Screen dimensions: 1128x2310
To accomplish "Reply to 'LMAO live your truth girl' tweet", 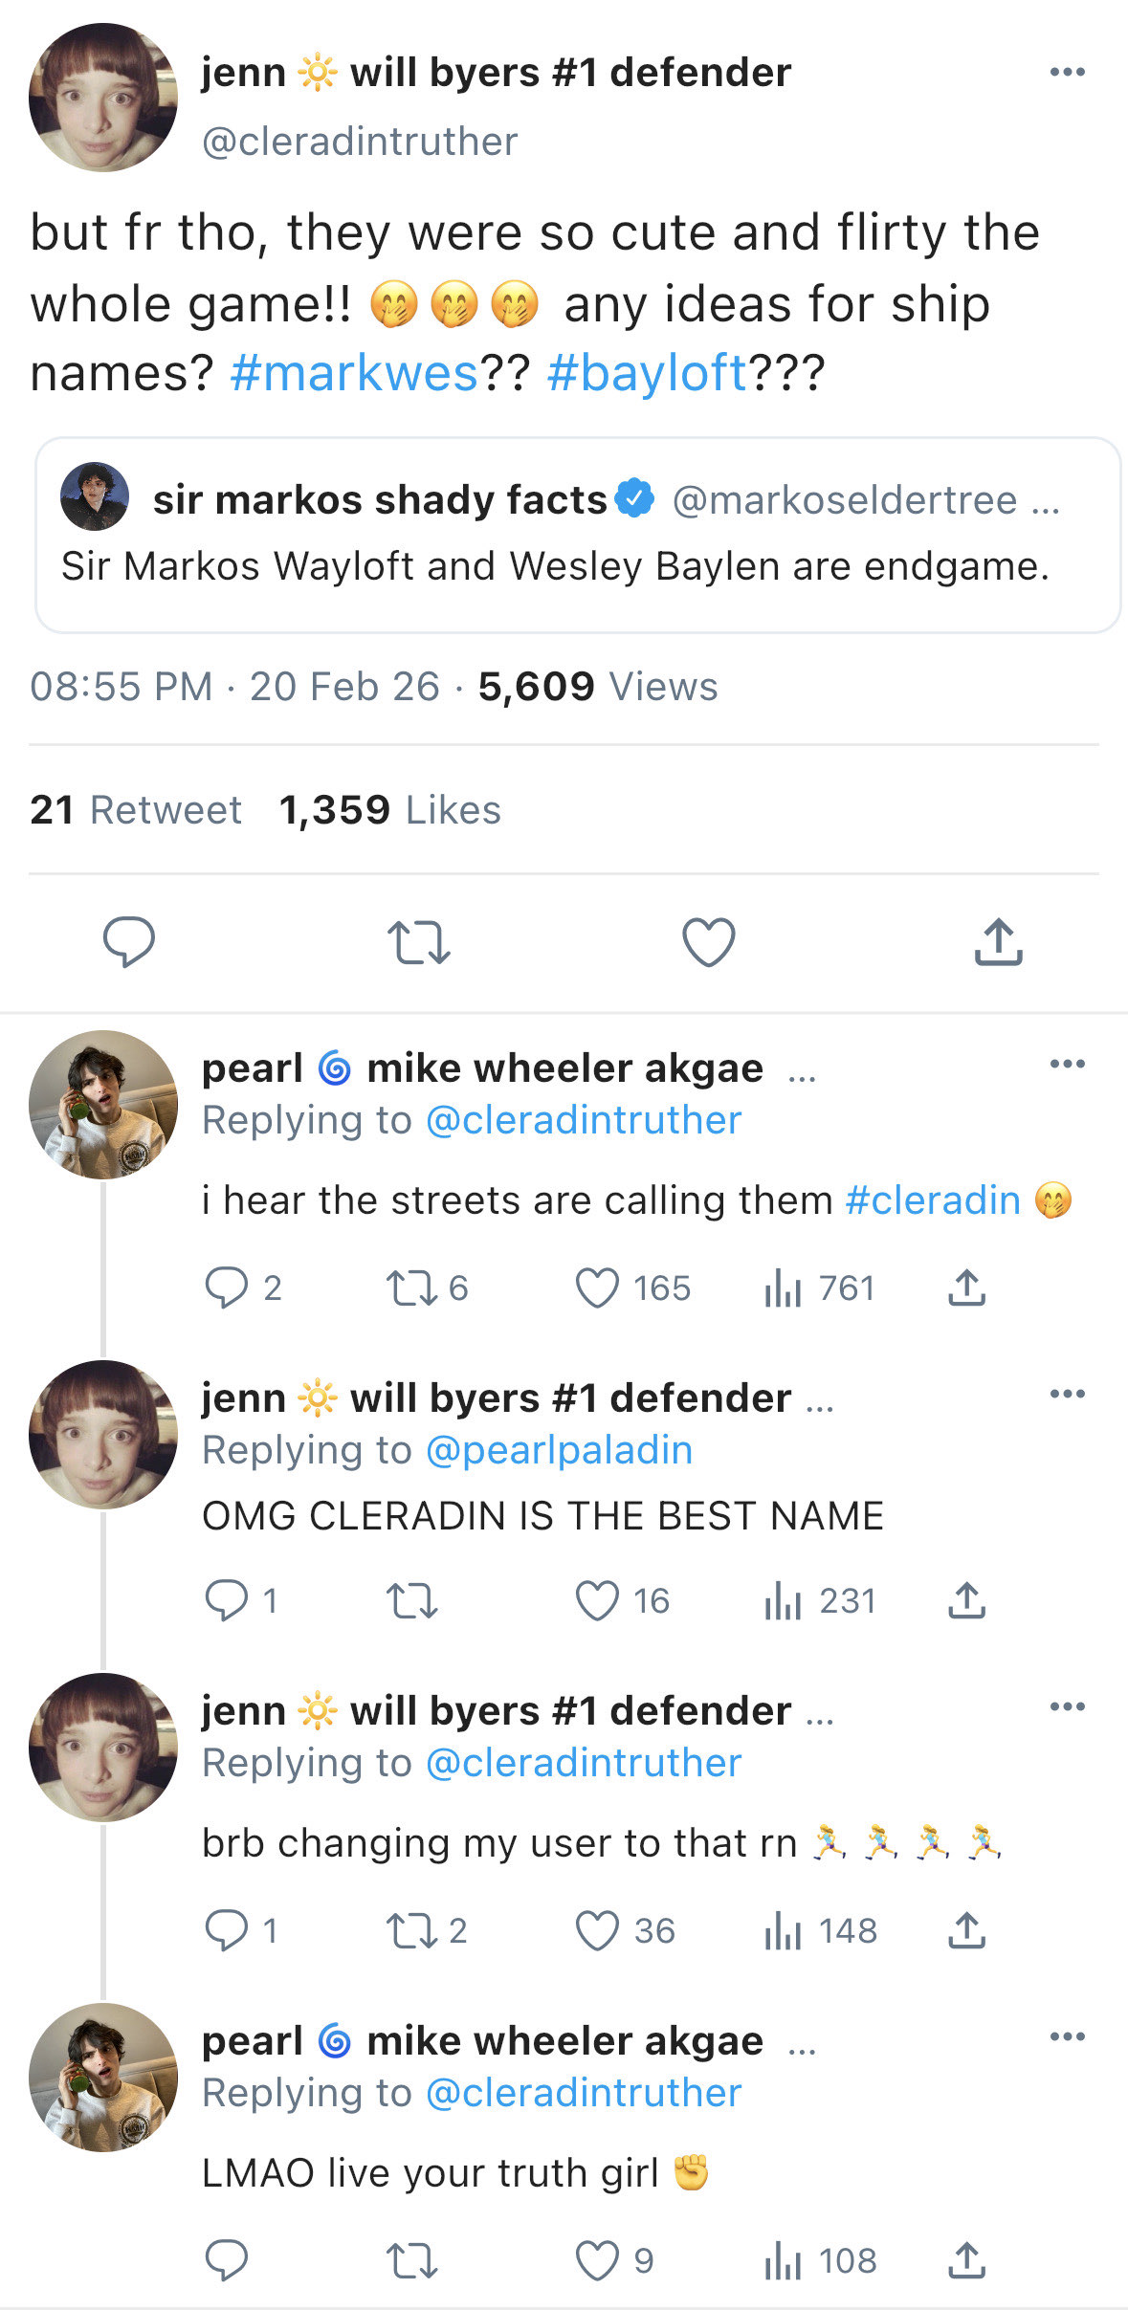I will [227, 2261].
